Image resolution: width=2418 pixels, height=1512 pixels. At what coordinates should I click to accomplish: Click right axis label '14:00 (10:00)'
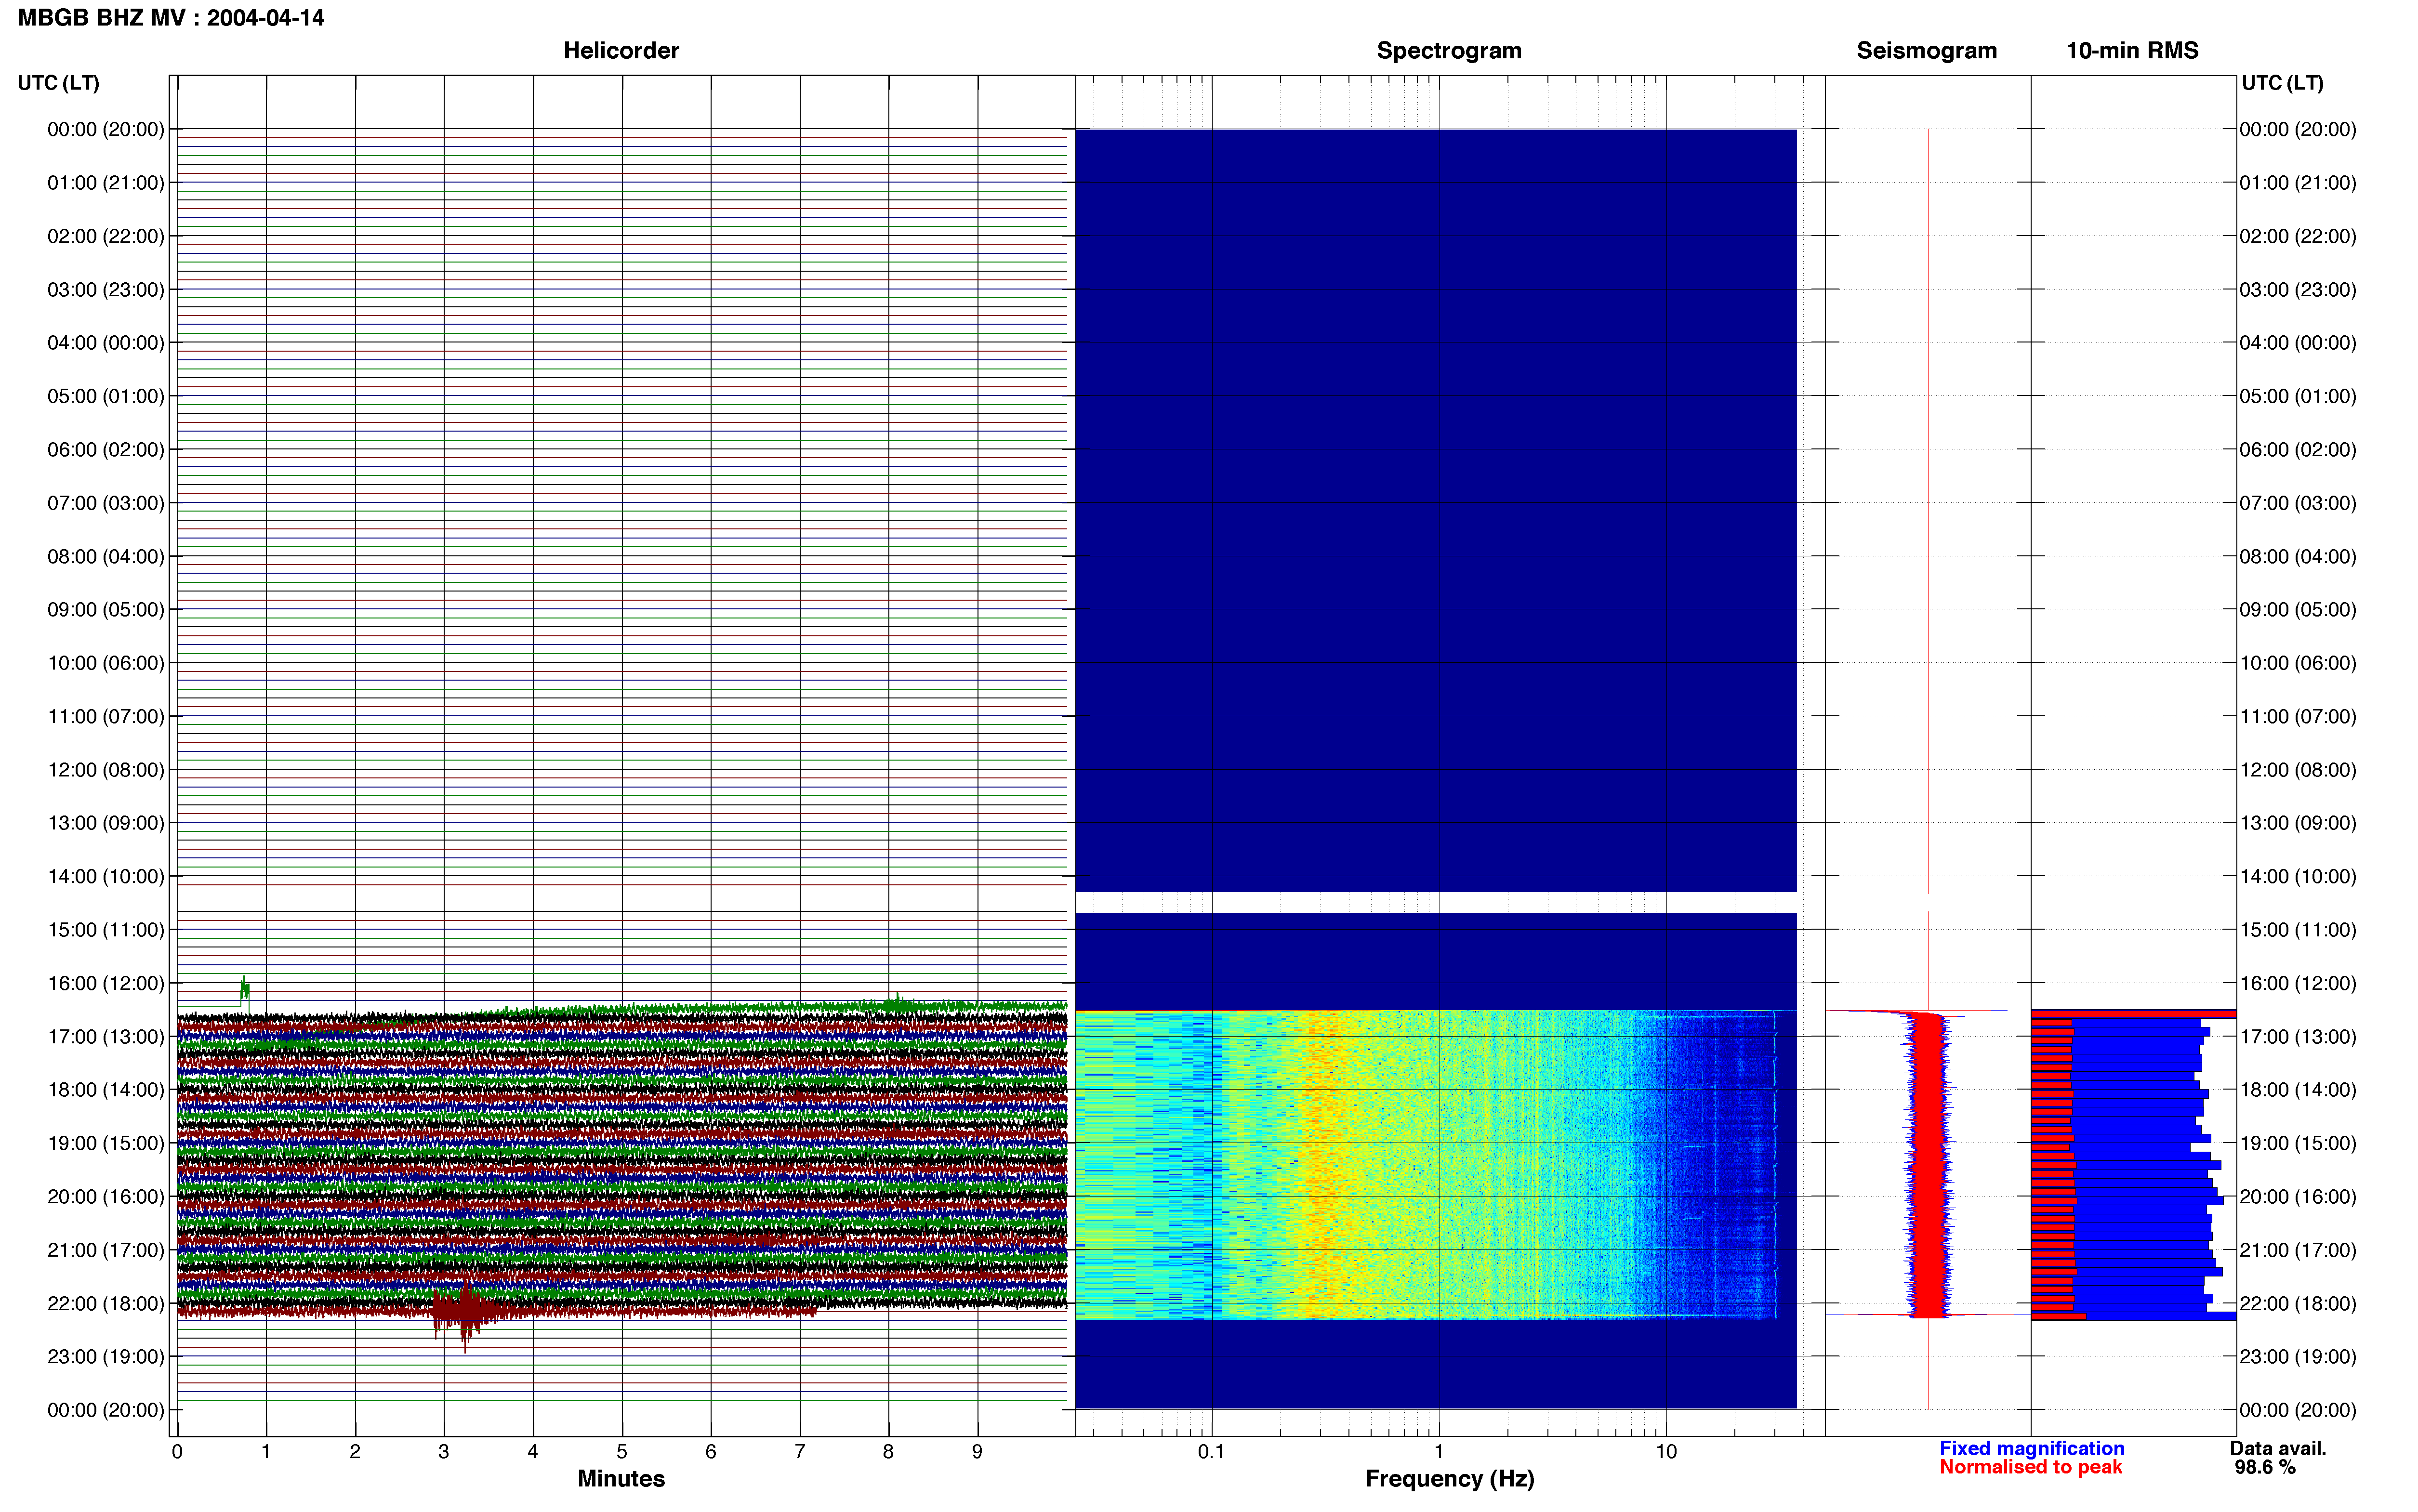click(2298, 876)
